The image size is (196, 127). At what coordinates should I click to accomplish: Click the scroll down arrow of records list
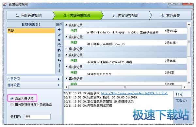click(x=189, y=83)
